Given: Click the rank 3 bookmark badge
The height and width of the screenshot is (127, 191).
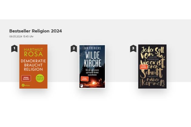Looking at the screenshot, I should point(133,48).
